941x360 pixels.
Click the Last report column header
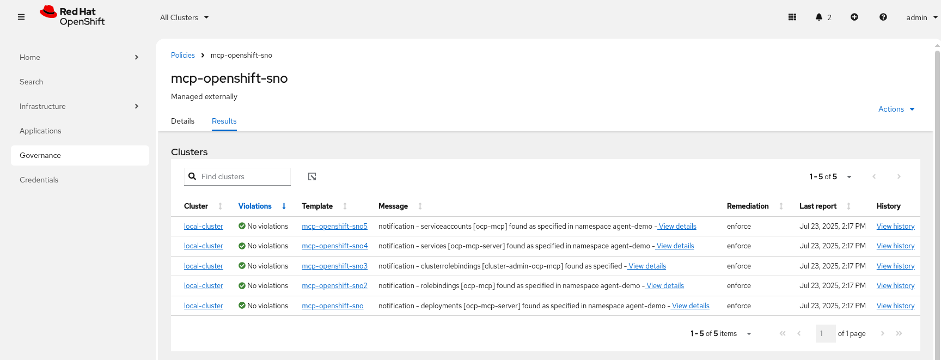point(818,206)
